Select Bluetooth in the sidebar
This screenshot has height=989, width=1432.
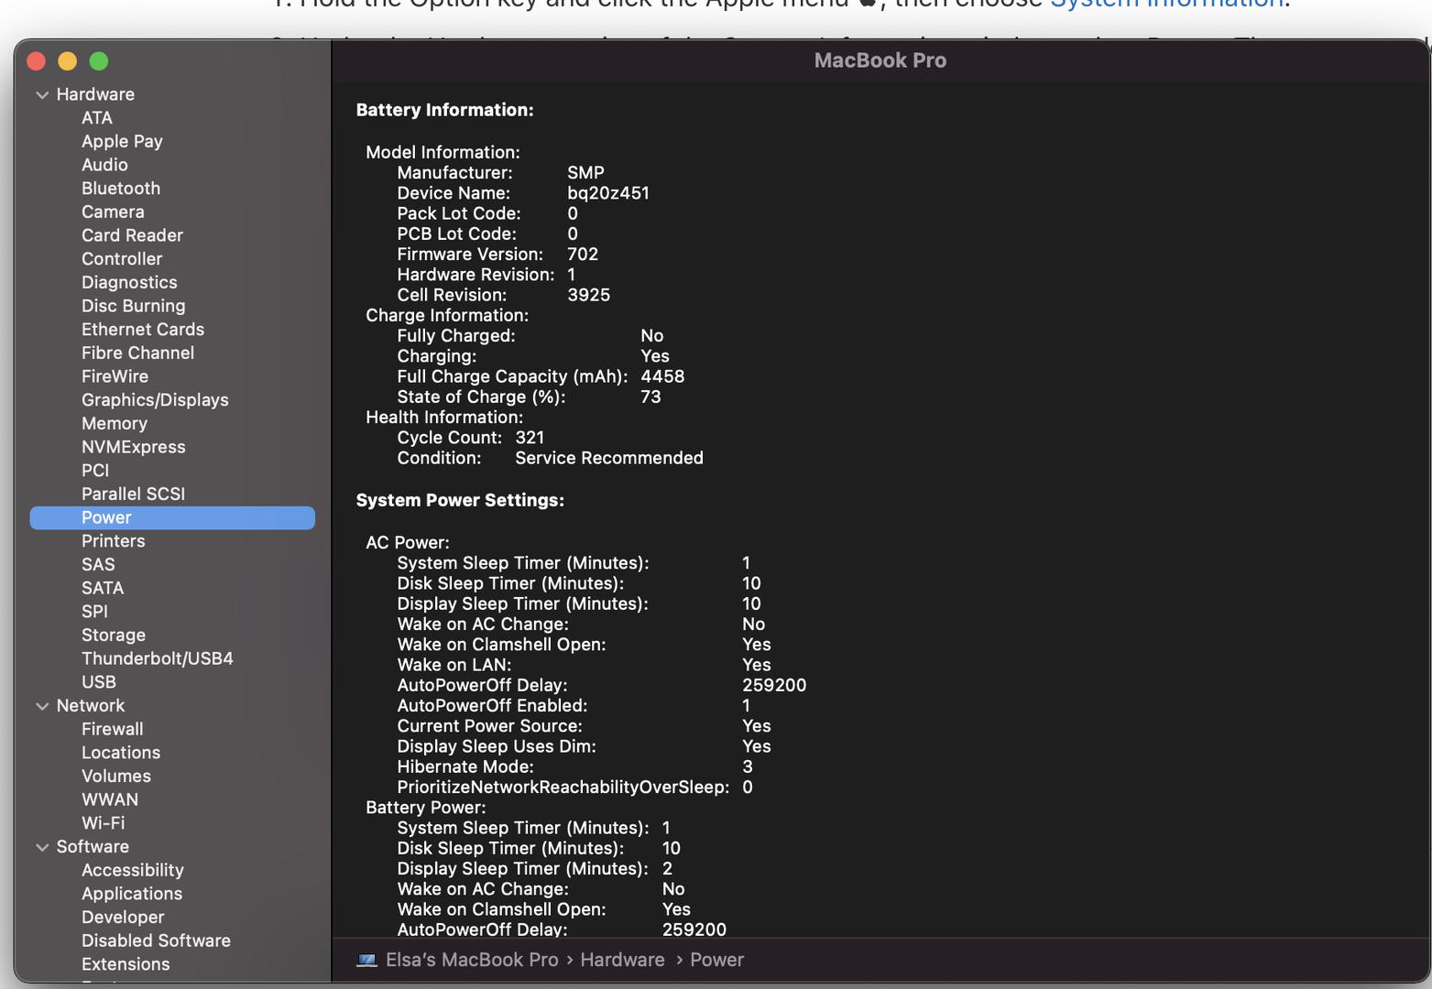121,188
